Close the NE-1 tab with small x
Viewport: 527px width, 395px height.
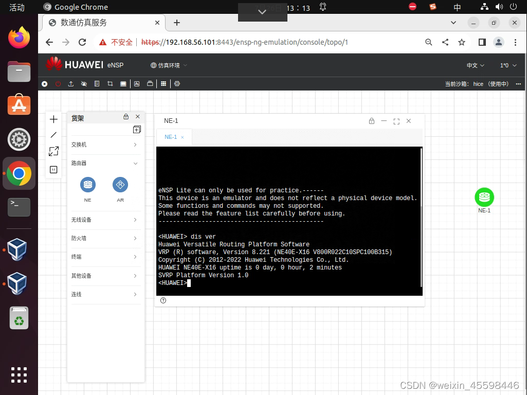tap(183, 137)
